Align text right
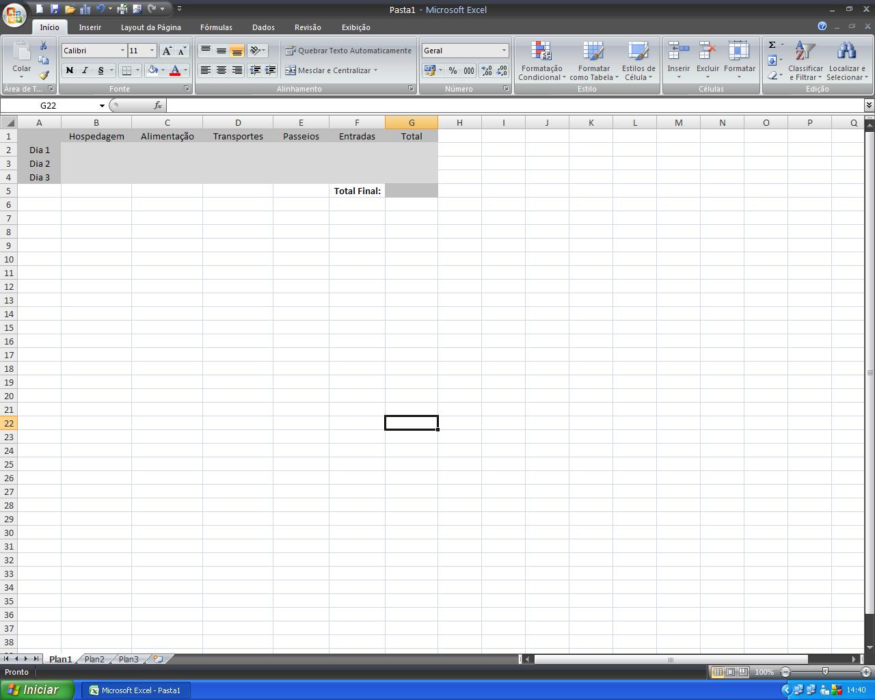Image resolution: width=875 pixels, height=700 pixels. (x=237, y=70)
